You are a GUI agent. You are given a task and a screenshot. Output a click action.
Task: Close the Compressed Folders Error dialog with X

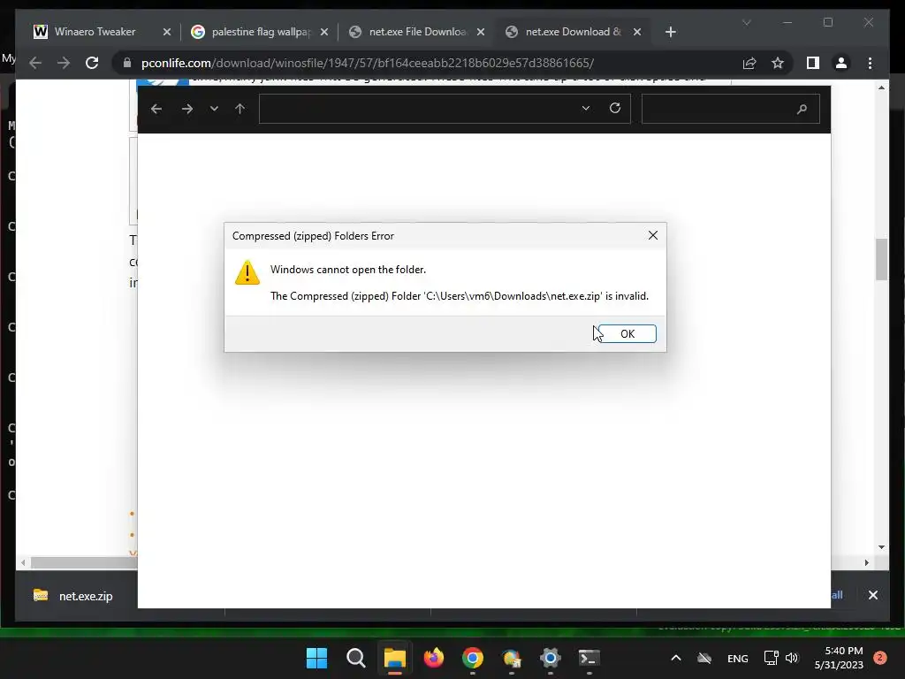(653, 235)
